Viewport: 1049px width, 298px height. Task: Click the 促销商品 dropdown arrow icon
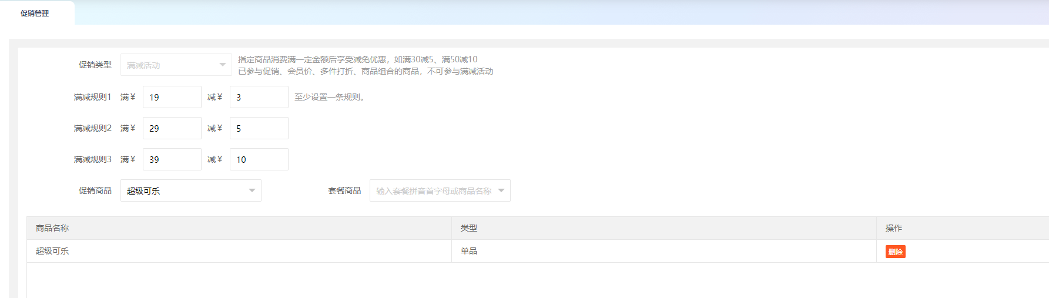(x=252, y=190)
